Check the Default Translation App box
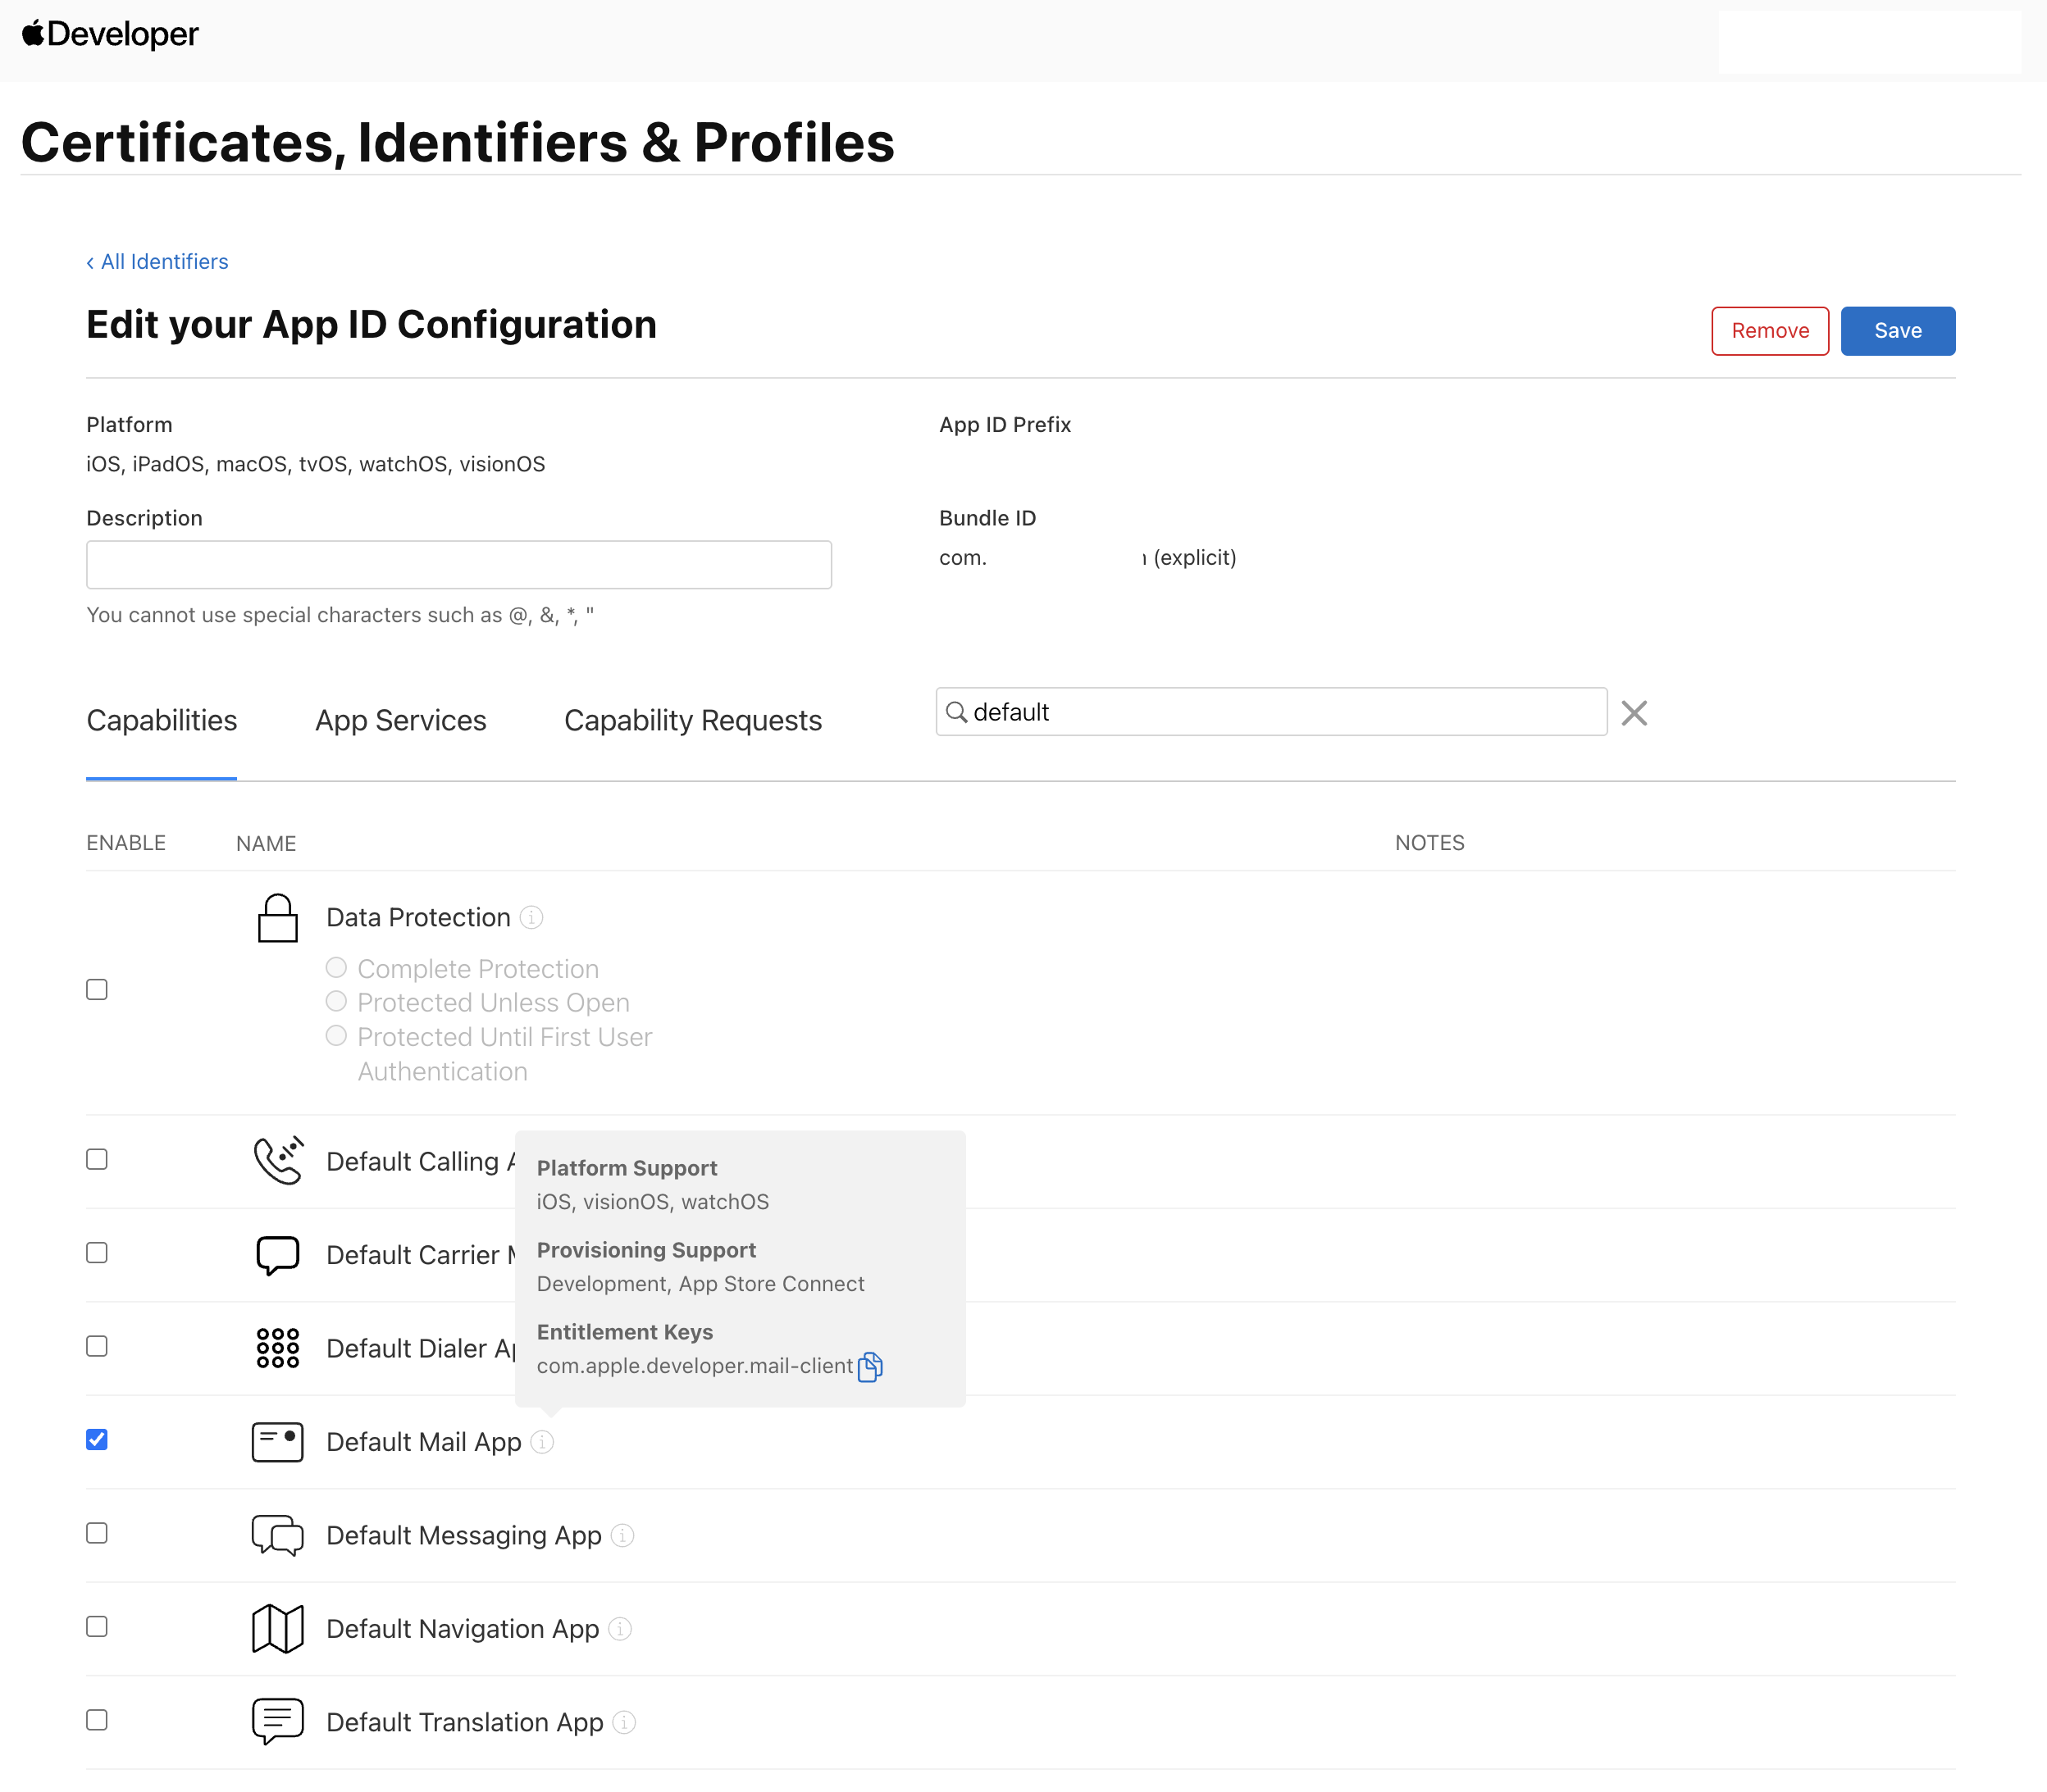 click(97, 1720)
